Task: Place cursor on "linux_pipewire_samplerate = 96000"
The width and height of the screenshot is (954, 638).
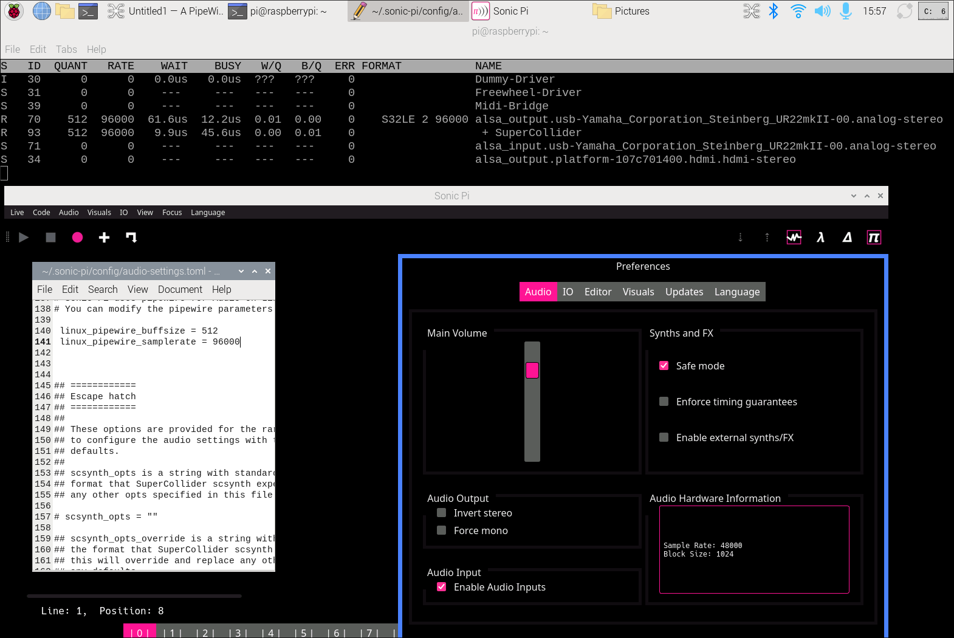Action: tap(149, 341)
